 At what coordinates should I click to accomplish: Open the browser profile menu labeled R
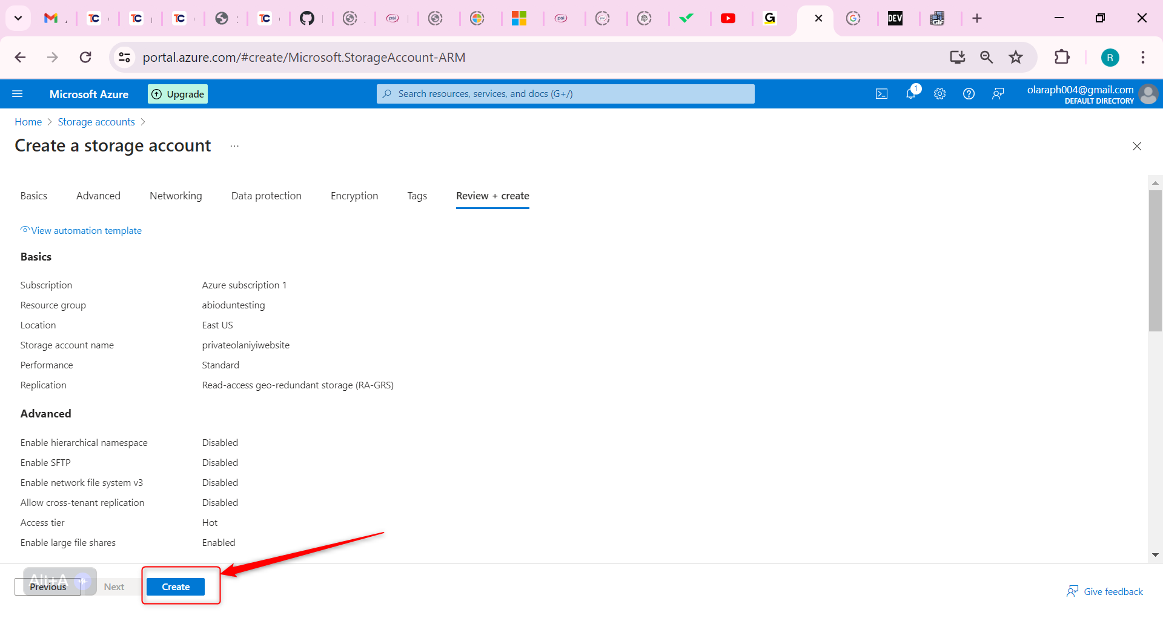pyautogui.click(x=1110, y=57)
